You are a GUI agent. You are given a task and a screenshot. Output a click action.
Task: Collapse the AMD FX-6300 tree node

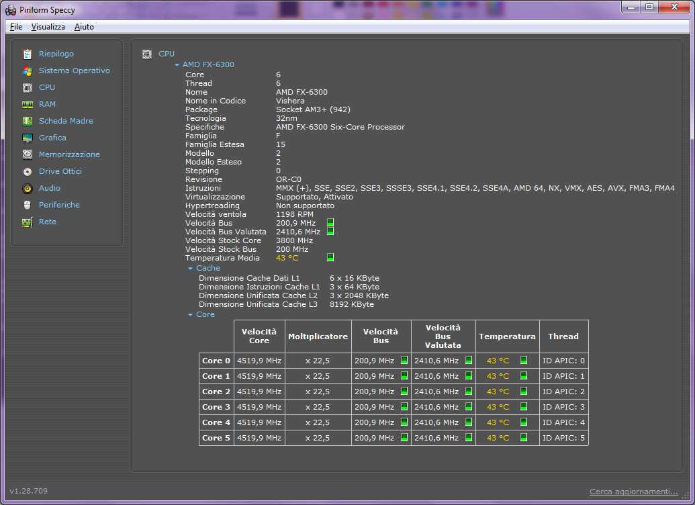(177, 65)
